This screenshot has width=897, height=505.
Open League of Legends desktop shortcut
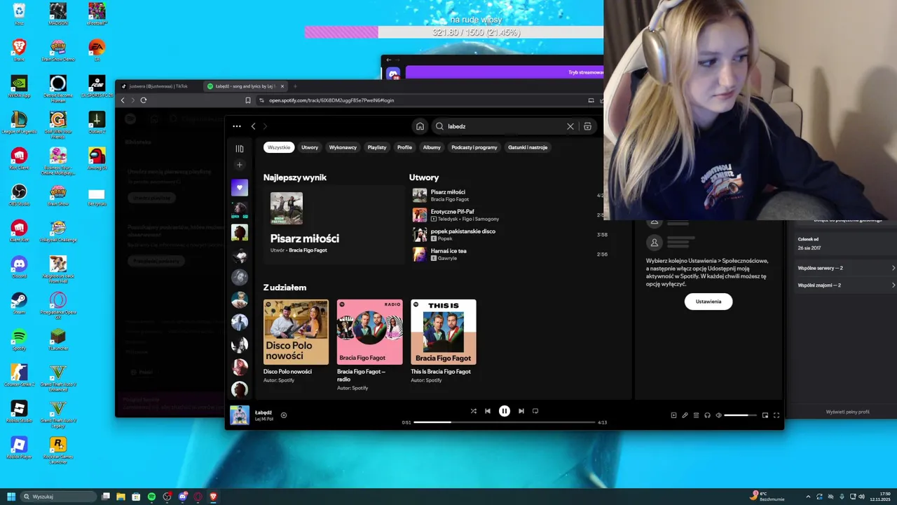[19, 122]
